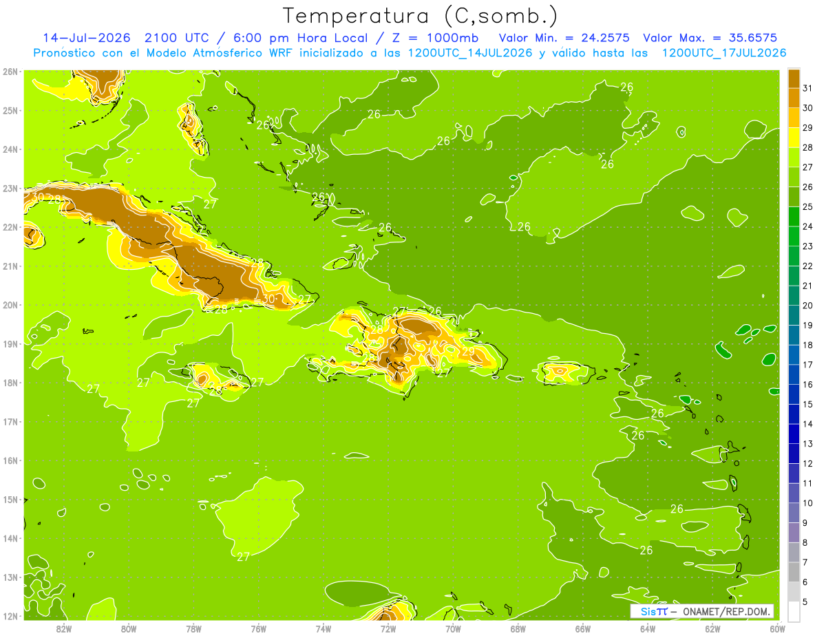Click lime legend band between 27 and 28
826x638 pixels.
[x=794, y=157]
